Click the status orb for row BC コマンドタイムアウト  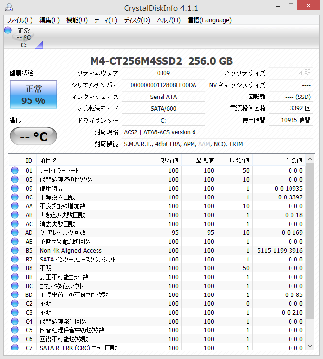15,286
